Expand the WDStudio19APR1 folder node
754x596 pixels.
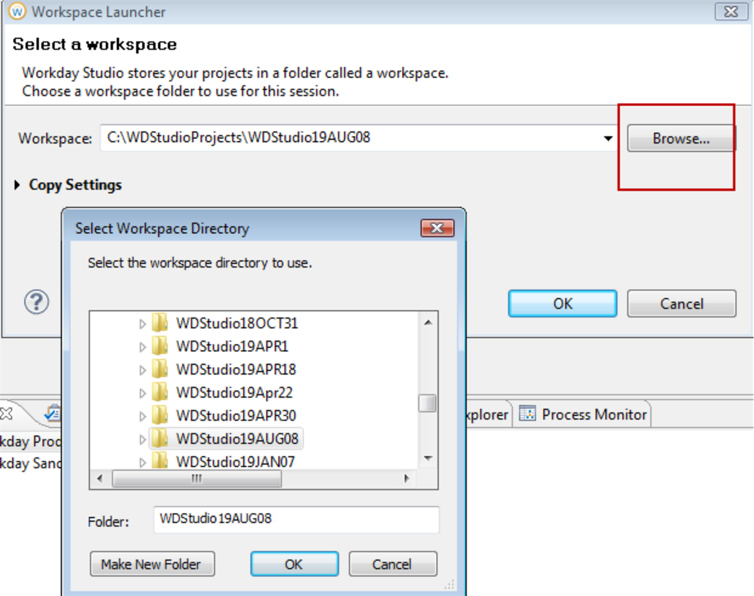(142, 346)
